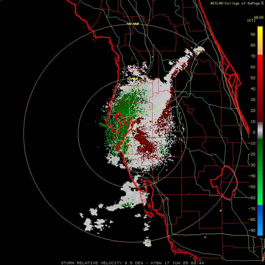Screen dimensions: 265x265
Task: Select the 50 NMI range ring label
Action: pyautogui.click(x=132, y=79)
